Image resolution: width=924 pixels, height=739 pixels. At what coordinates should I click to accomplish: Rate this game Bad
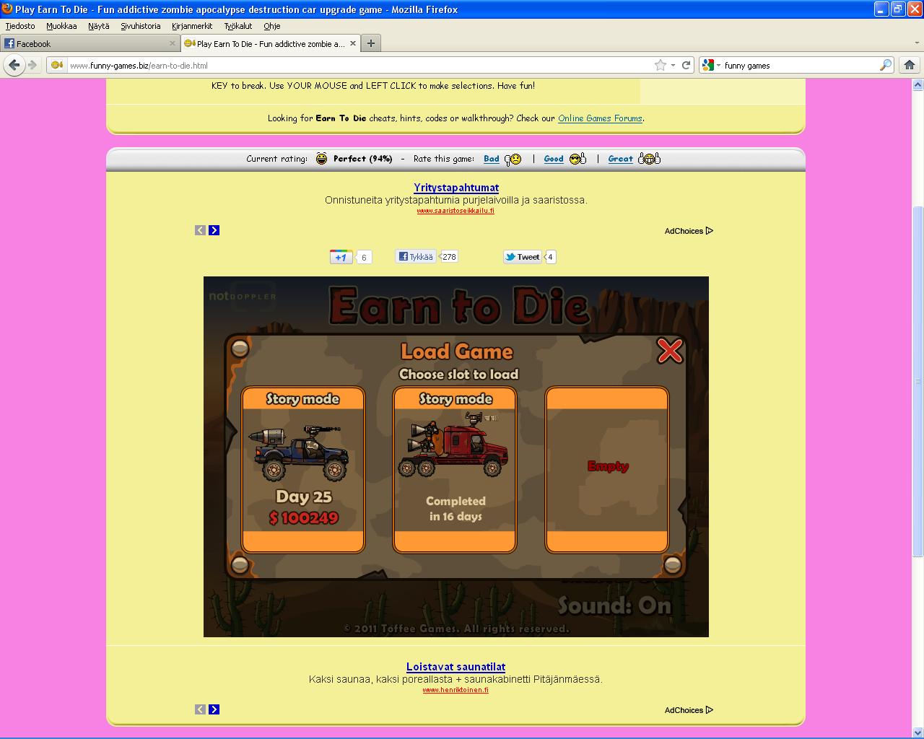tap(492, 159)
